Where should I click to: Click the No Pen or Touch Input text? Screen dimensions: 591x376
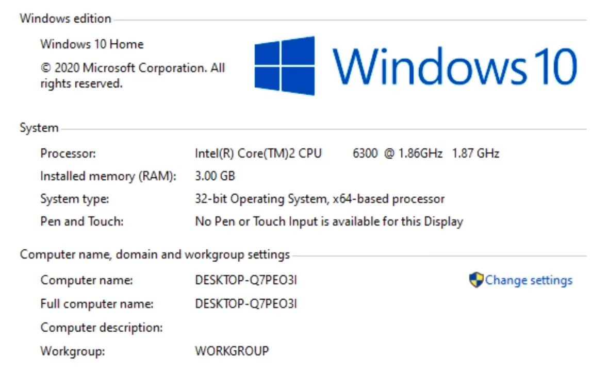click(329, 221)
